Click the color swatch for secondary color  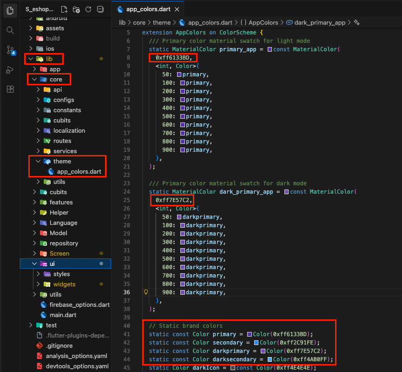[x=257, y=342]
